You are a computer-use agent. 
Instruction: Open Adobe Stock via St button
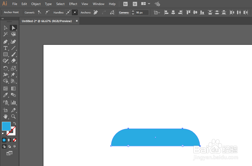coord(135,4)
